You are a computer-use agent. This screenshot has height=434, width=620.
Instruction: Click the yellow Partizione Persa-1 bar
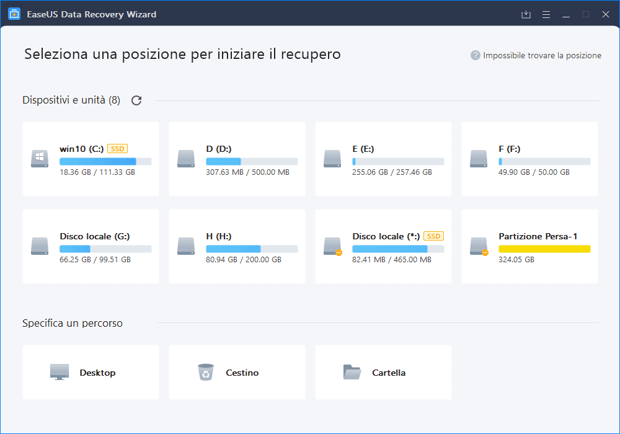pyautogui.click(x=544, y=249)
